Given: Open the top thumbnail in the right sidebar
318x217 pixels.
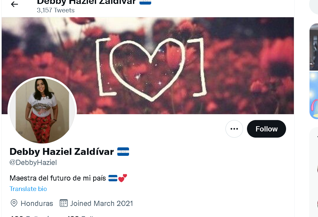Looking at the screenshot, I should point(314,47).
